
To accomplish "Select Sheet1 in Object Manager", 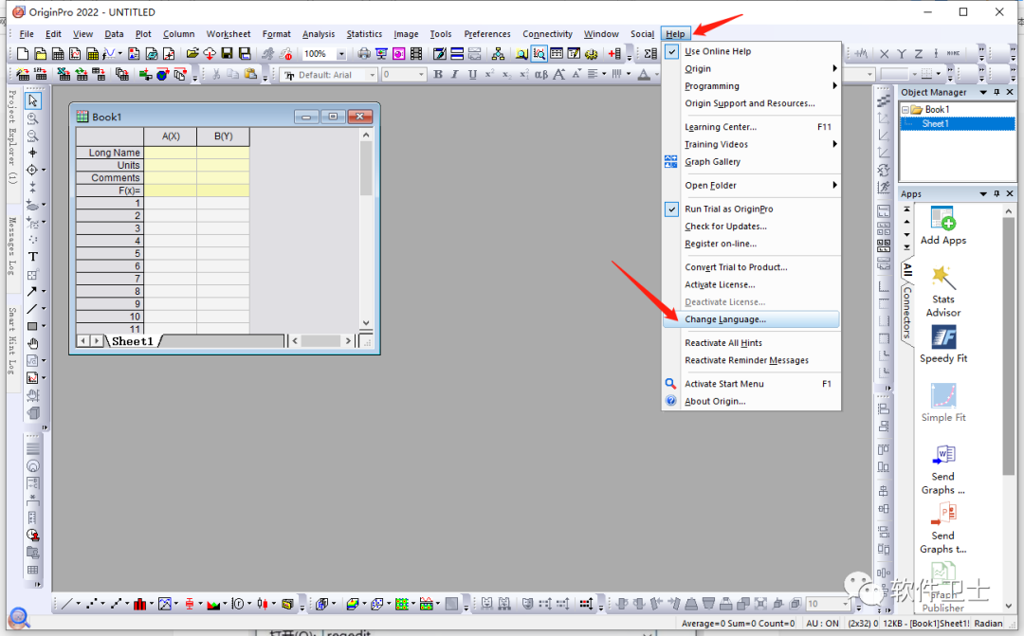I will point(935,124).
